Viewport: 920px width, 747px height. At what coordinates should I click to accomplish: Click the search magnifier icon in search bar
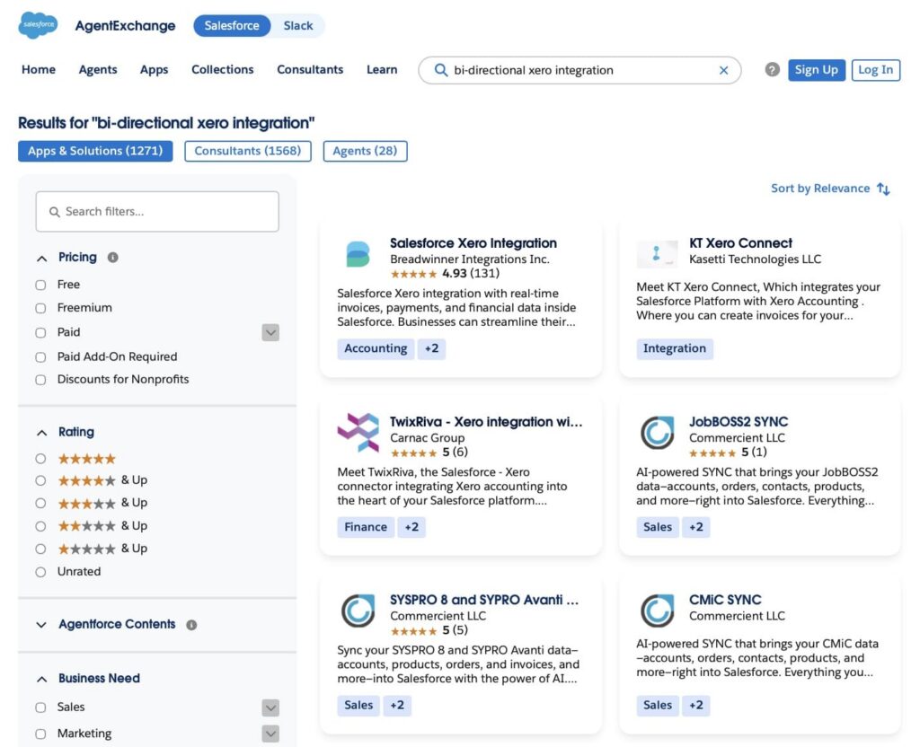click(x=440, y=70)
